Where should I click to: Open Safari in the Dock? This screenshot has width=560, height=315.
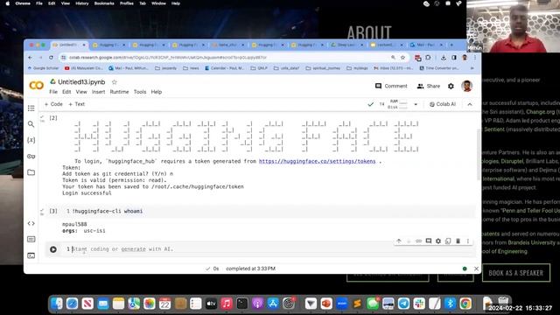click(72, 304)
